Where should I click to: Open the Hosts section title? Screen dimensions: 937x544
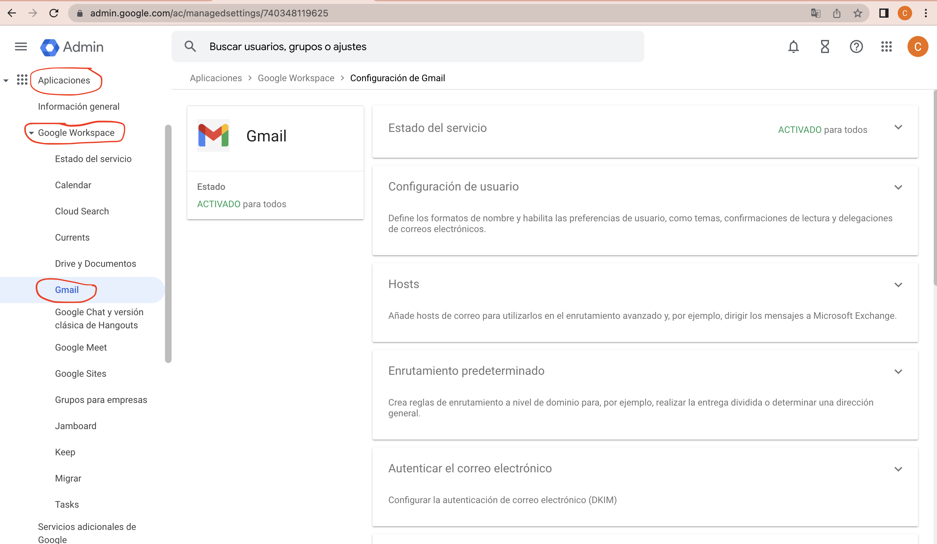[404, 284]
